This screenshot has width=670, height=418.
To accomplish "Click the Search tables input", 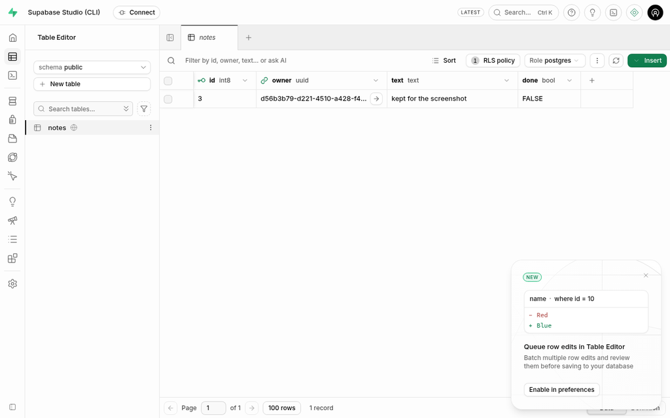I will point(83,109).
